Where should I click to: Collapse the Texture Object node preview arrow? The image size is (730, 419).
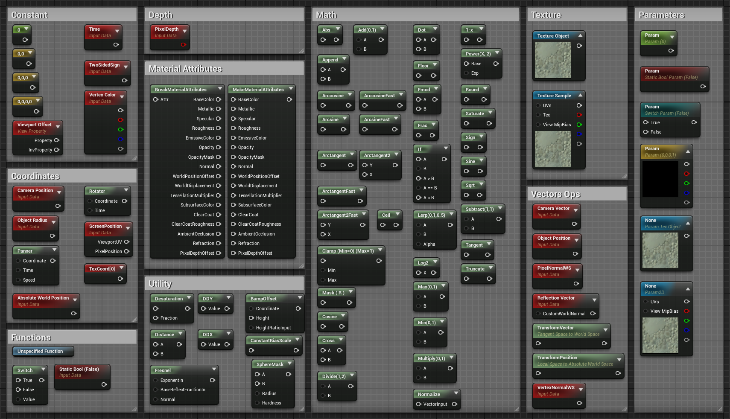(x=580, y=35)
